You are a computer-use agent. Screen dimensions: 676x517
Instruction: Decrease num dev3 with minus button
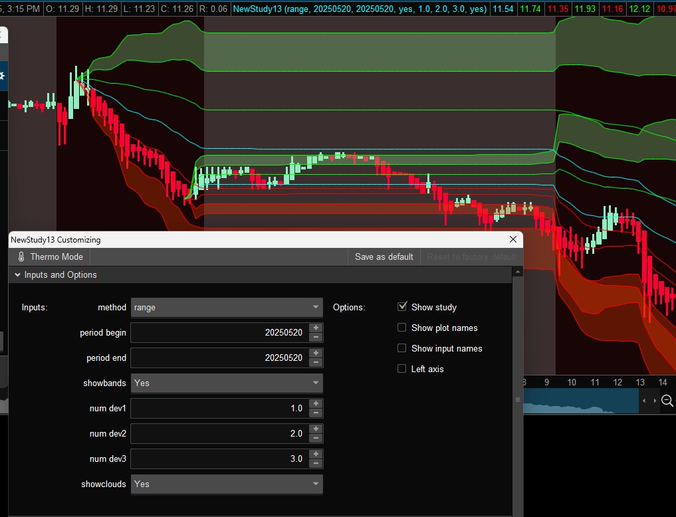pos(316,464)
